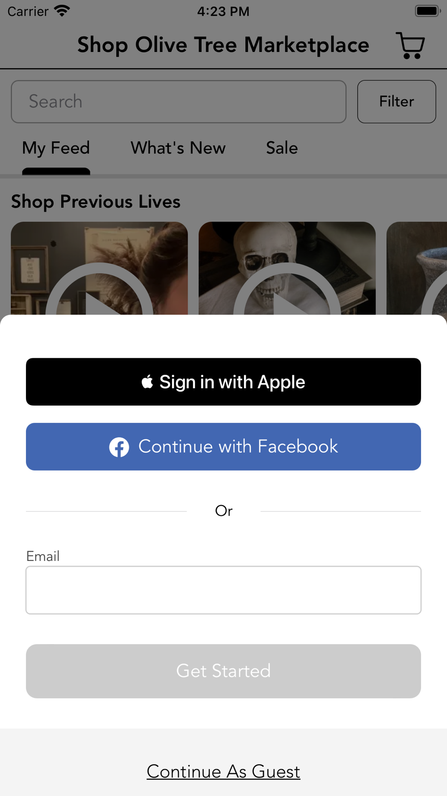Screen dimensions: 447x796
Task: Tap the Shop Previous Lives heading
Action: pyautogui.click(x=96, y=202)
